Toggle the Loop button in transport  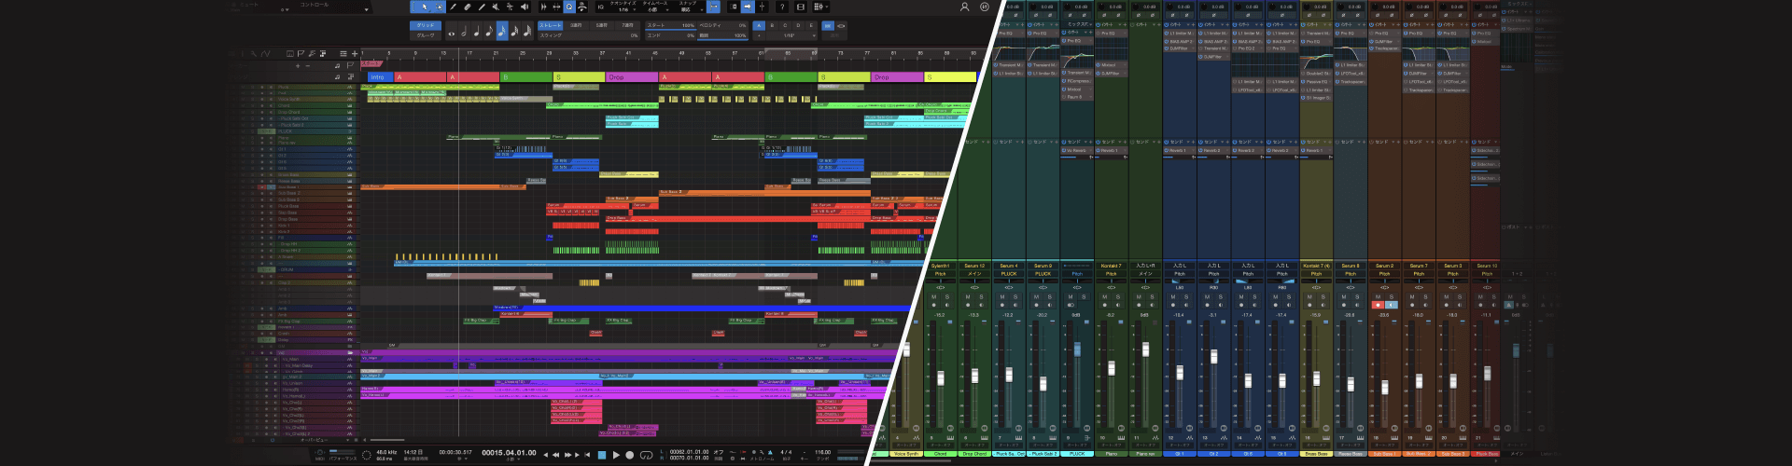pyautogui.click(x=646, y=455)
